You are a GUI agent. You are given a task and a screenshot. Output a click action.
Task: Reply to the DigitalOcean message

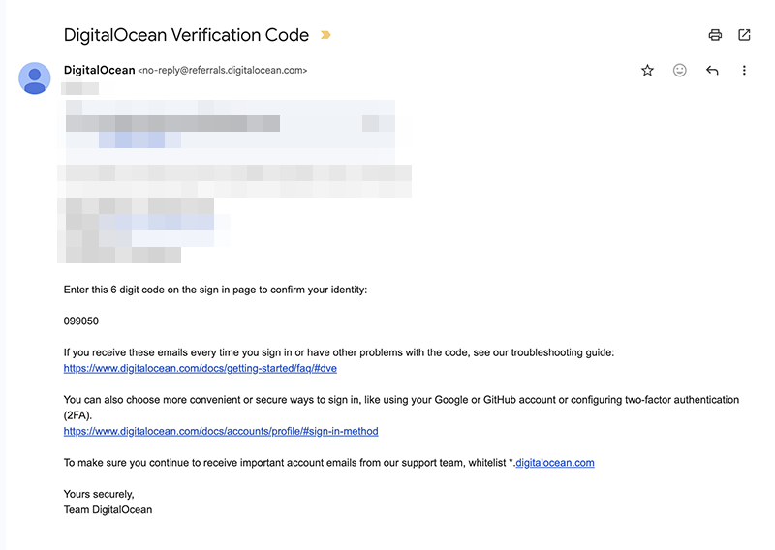[x=712, y=71]
